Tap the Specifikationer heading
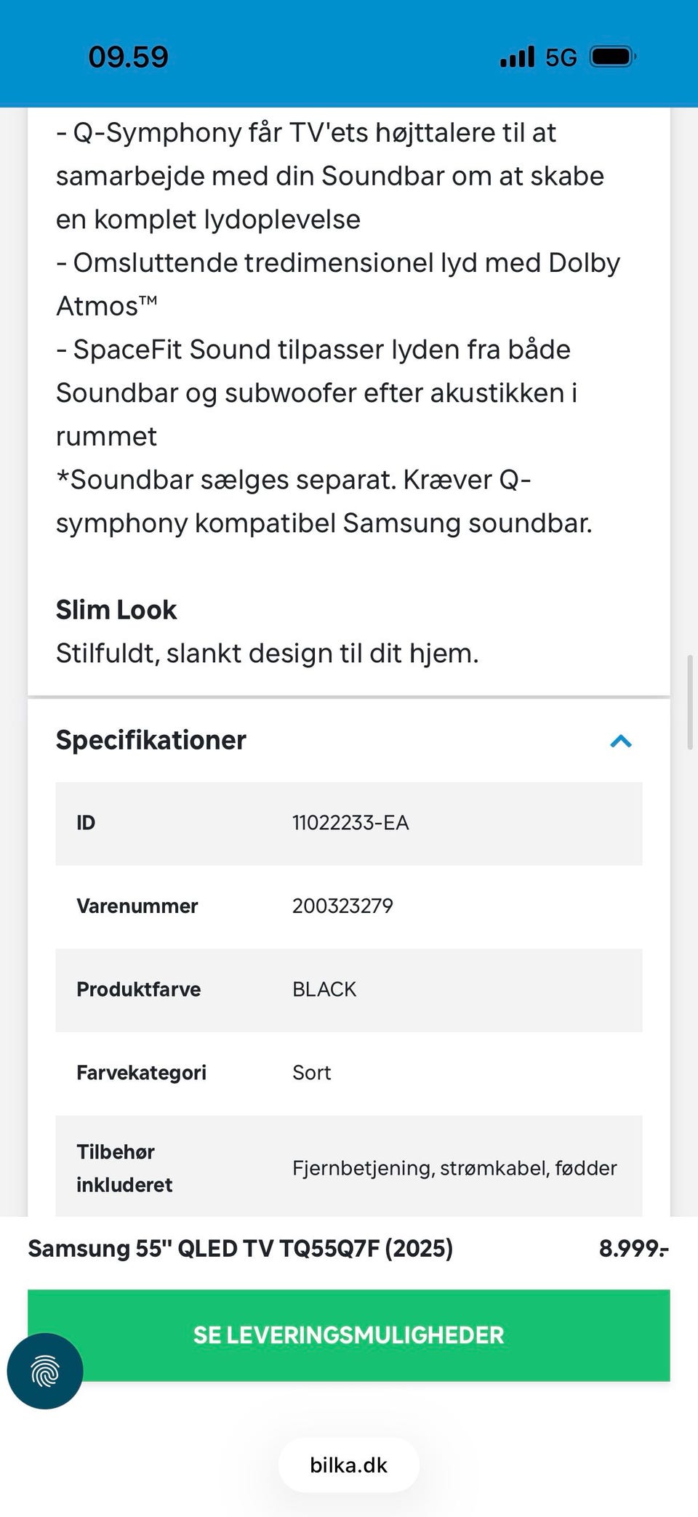The width and height of the screenshot is (698, 1517). [x=151, y=740]
